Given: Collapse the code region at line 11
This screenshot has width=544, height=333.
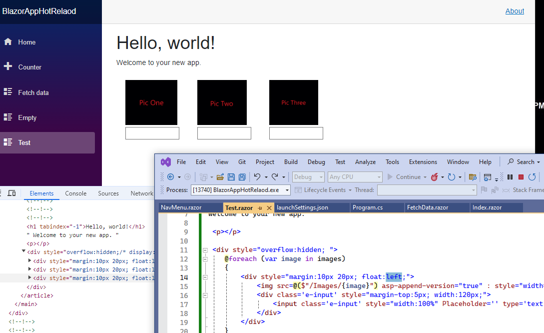Looking at the screenshot, I should (204, 249).
